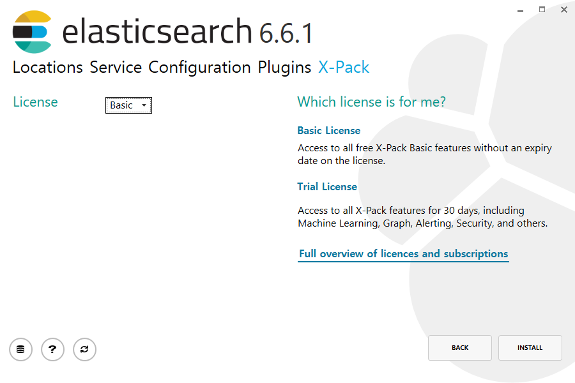Click the License field label
Viewport: 575px width, 383px height.
(36, 102)
